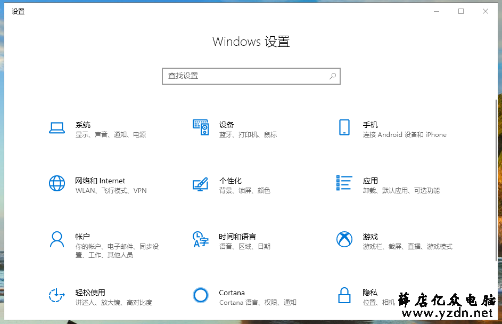This screenshot has width=502, height=324.
Task: Open the 个性化 paintbrush icon
Action: pos(200,184)
